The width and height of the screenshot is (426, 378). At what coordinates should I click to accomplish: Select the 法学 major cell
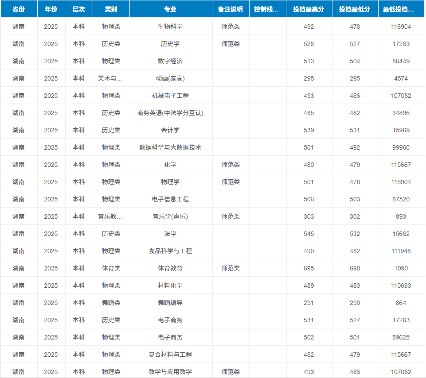point(170,234)
